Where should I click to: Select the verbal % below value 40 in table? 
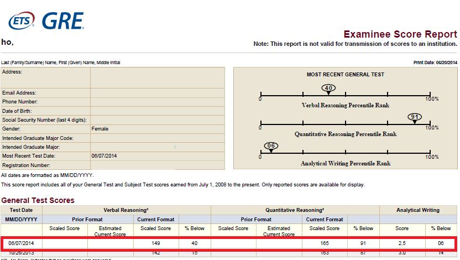195,243
